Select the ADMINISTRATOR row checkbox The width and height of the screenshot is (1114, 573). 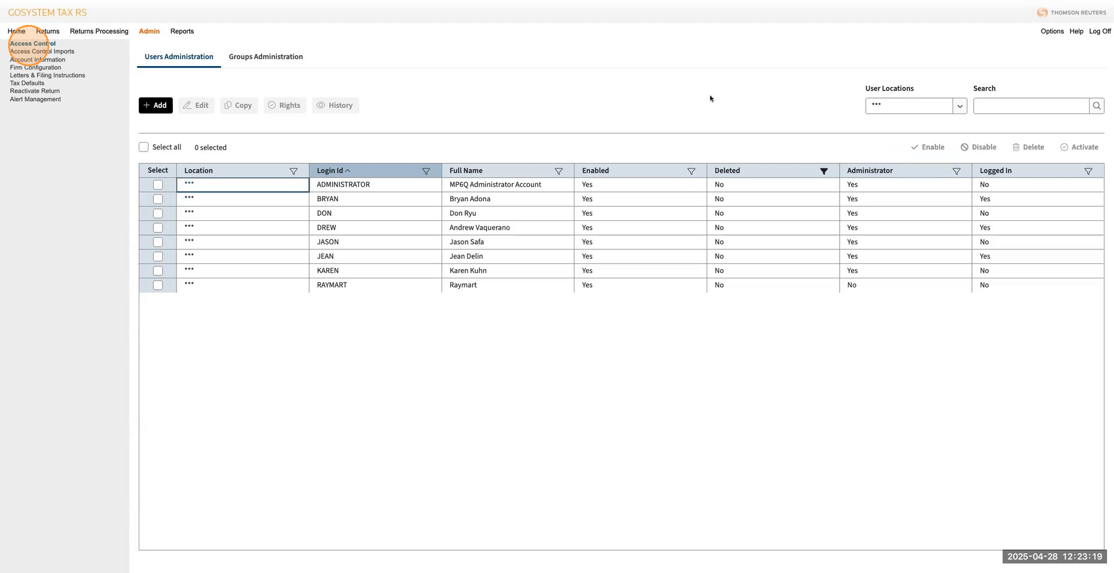158,184
